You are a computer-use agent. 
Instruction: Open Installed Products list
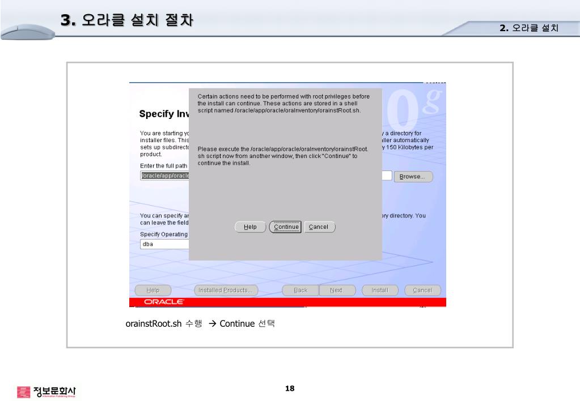(x=226, y=291)
